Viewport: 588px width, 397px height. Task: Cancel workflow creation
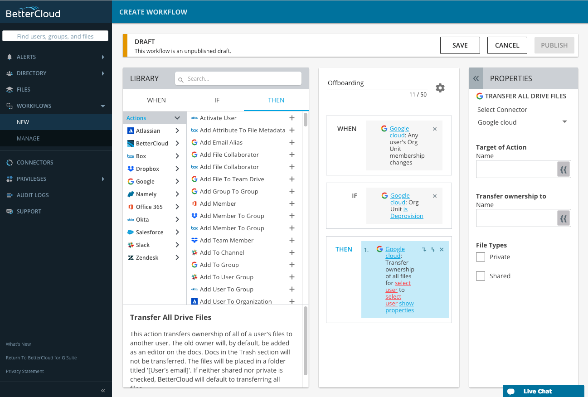coord(507,45)
